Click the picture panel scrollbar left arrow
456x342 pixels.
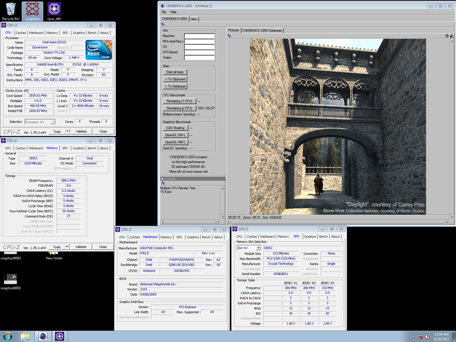[229, 222]
